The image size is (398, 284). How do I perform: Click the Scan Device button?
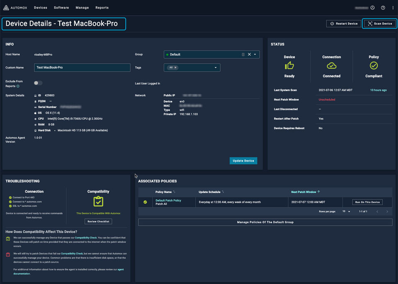[380, 24]
